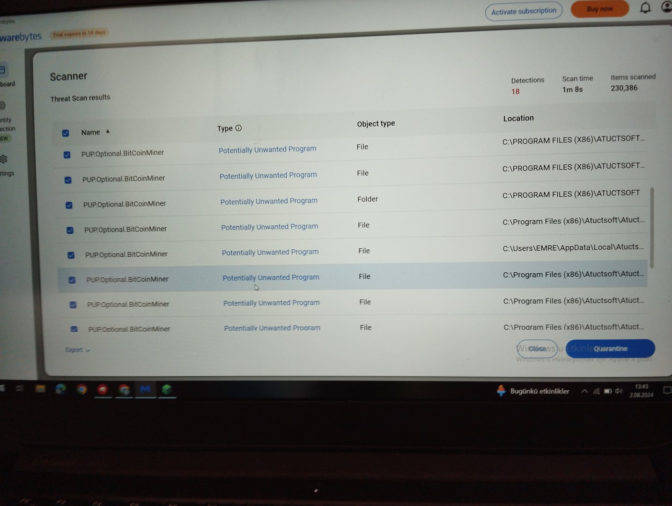The height and width of the screenshot is (506, 672).
Task: Click the Scanner heading
Action: [68, 76]
